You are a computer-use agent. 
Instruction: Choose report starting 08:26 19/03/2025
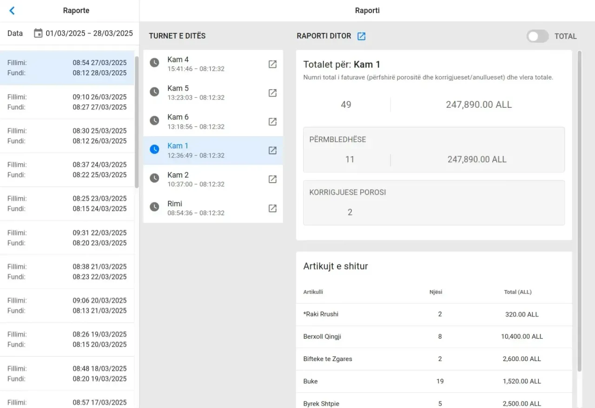67,339
